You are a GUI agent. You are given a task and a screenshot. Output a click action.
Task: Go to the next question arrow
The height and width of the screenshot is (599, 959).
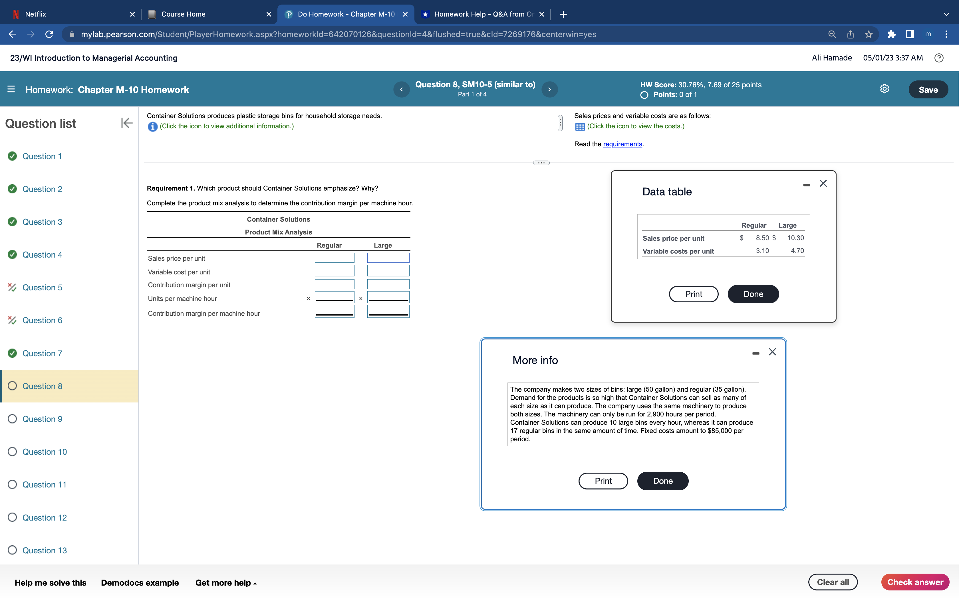click(549, 90)
